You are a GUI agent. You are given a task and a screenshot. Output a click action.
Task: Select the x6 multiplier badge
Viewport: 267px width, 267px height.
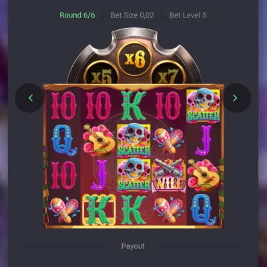[x=135, y=59]
